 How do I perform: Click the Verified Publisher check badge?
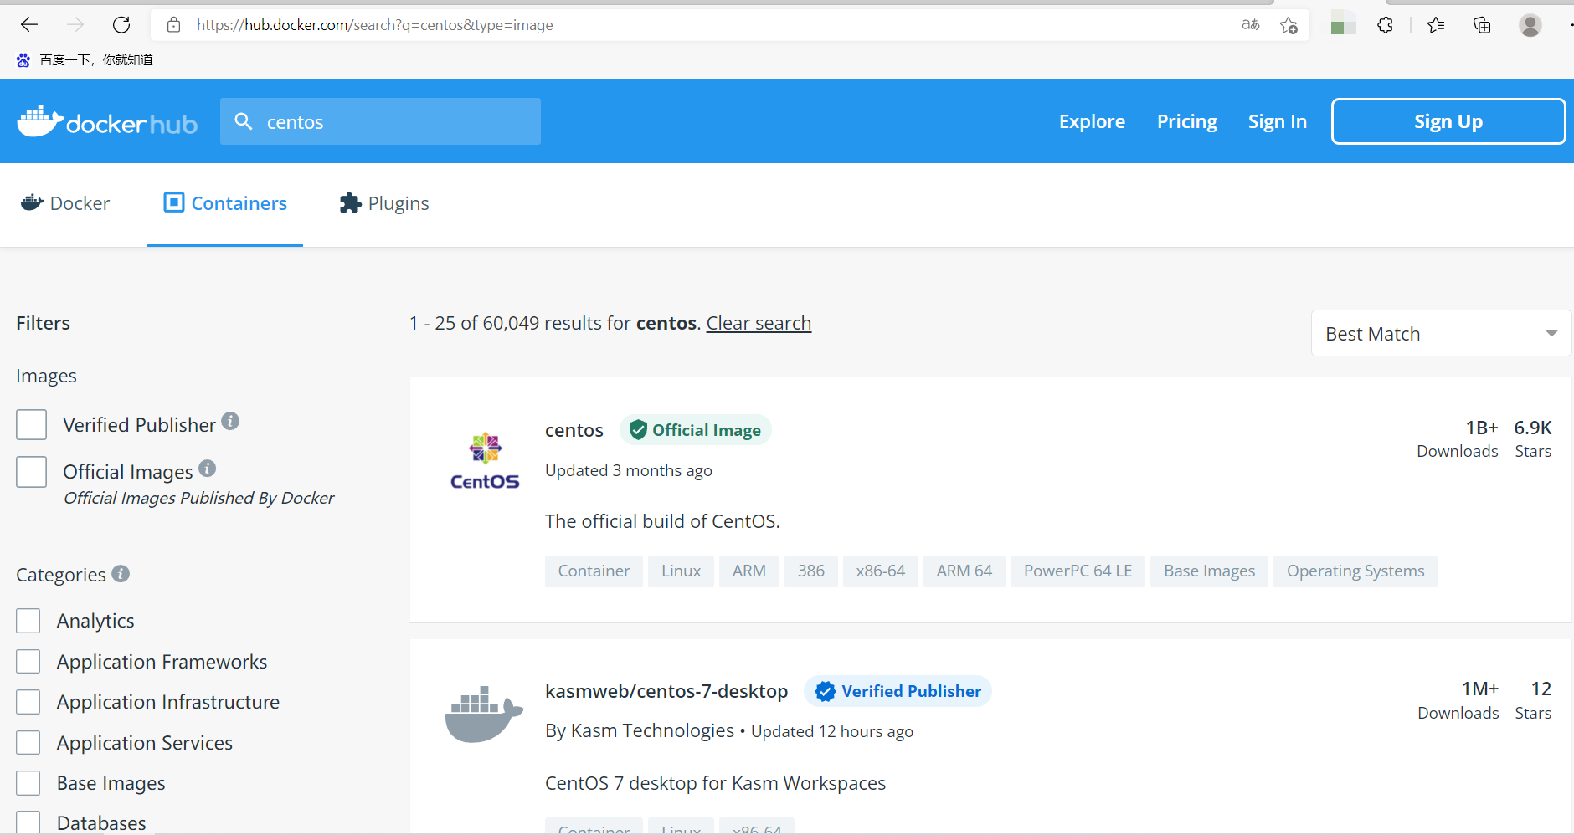898,691
